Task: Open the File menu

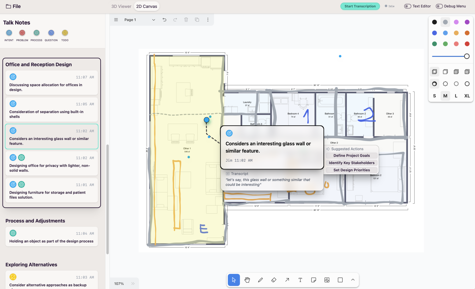Action: click(x=13, y=6)
